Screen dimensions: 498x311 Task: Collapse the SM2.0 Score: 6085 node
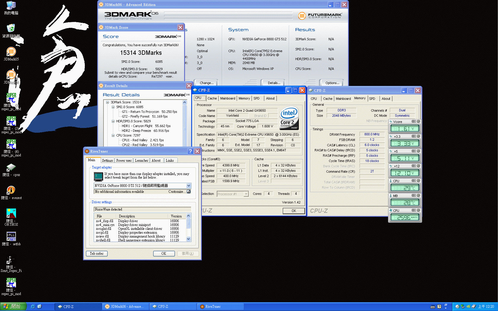[113, 107]
